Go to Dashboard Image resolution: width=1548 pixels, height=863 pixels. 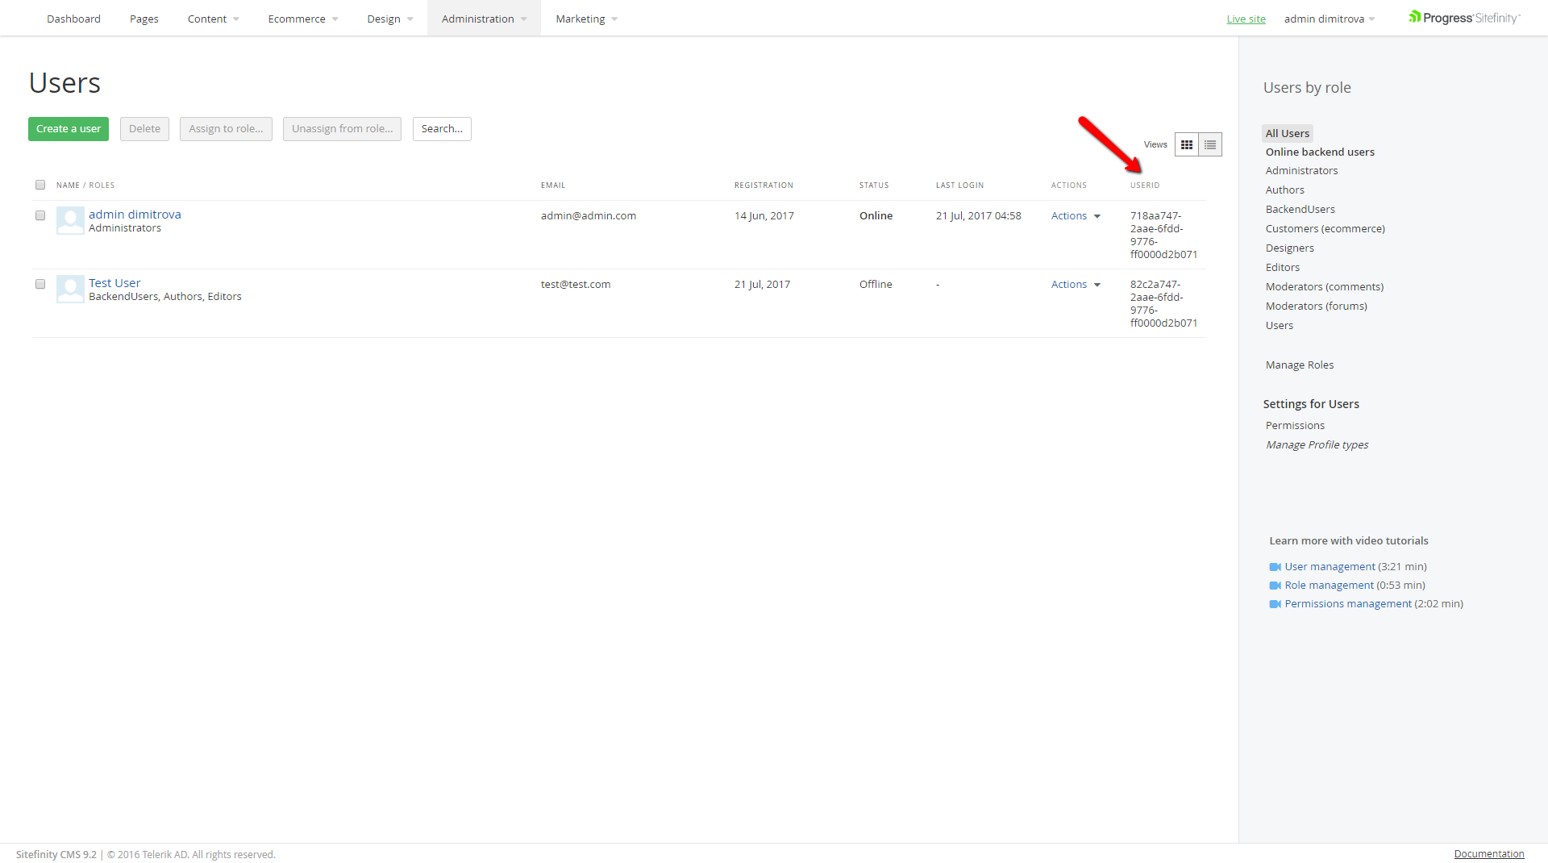pos(73,19)
